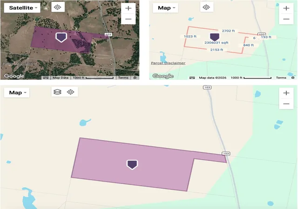This screenshot has height=209, width=298.
Task: Open Map type dropdown in top-right map
Action: (x=166, y=8)
